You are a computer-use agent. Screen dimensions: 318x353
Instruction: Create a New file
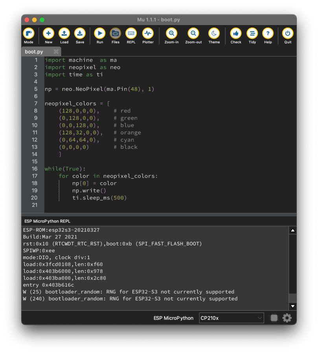tap(48, 36)
